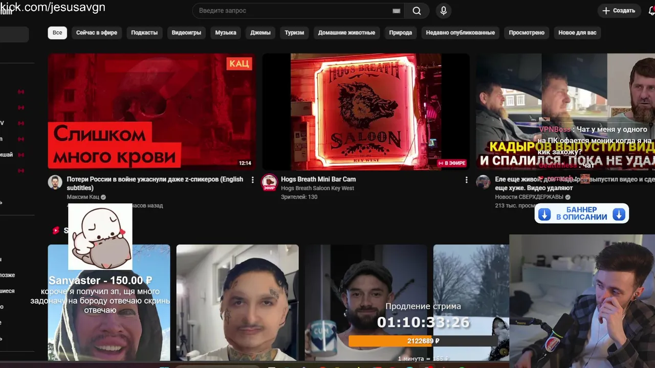The width and height of the screenshot is (655, 368).
Task: Start voice search with the microphone icon
Action: coord(444,11)
